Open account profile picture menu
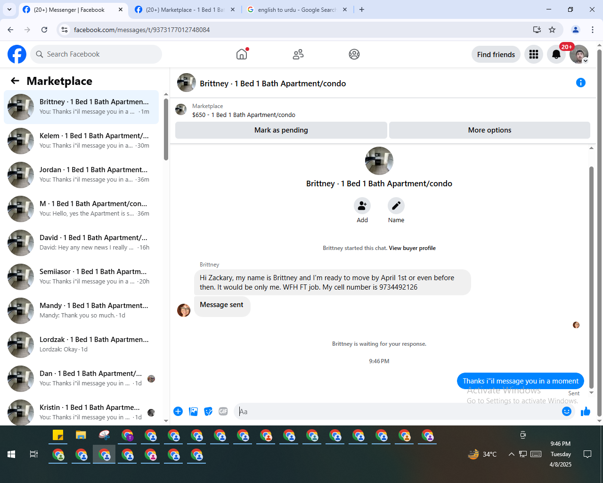603x483 pixels. (579, 54)
